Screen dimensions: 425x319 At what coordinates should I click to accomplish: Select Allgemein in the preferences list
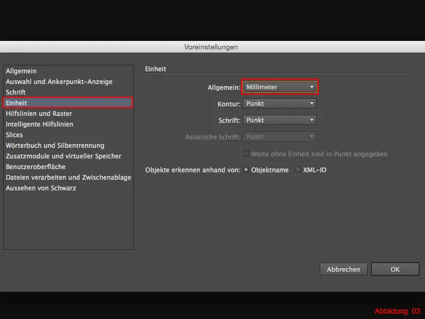click(x=69, y=71)
